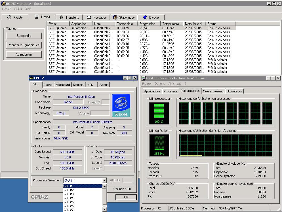Viewport: 282px width, 212px height.
Task: Open the Outils menu
Action: 18,9
